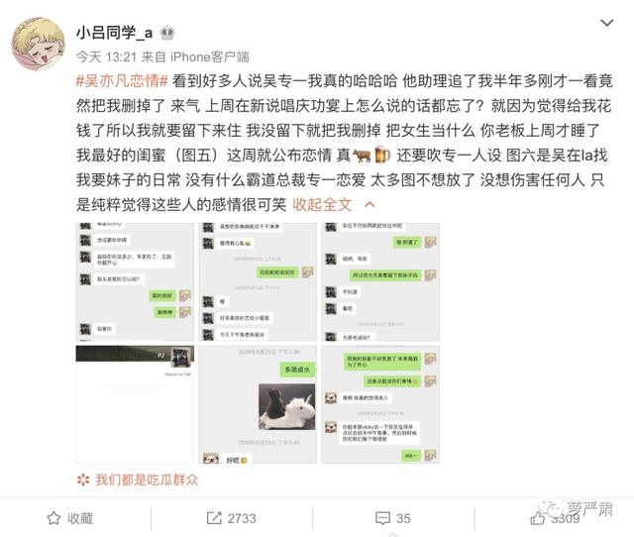Click the crown membership badge icon

167,33
